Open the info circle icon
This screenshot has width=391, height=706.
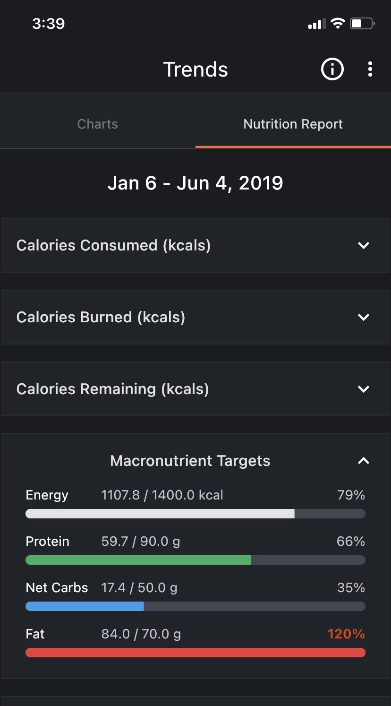pyautogui.click(x=332, y=69)
